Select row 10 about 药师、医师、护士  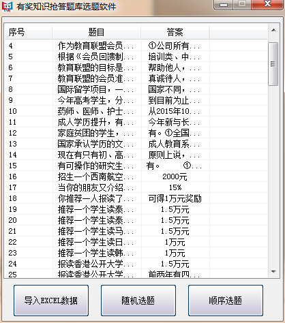136,111
